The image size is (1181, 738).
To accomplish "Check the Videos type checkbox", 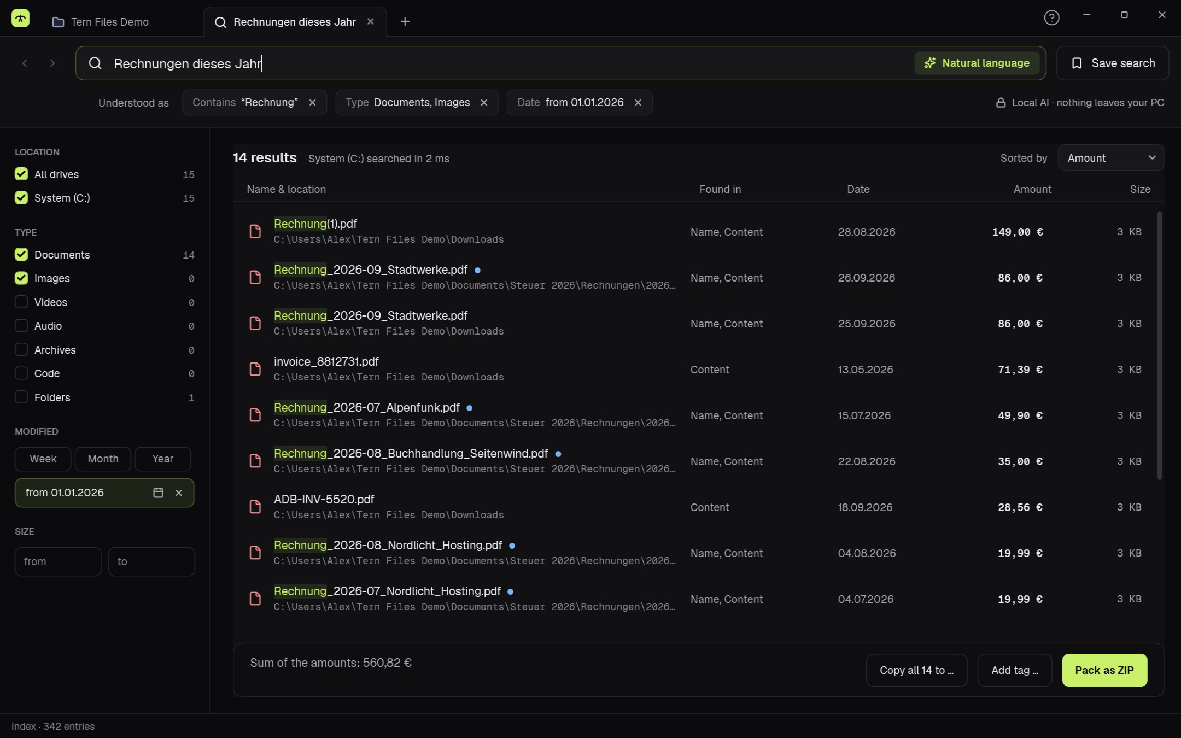I will coord(21,302).
